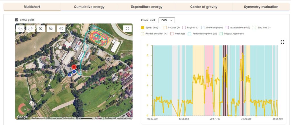This screenshot has height=125, width=291.
Task: Switch to the Cumulative energy tab
Action: (89, 7)
